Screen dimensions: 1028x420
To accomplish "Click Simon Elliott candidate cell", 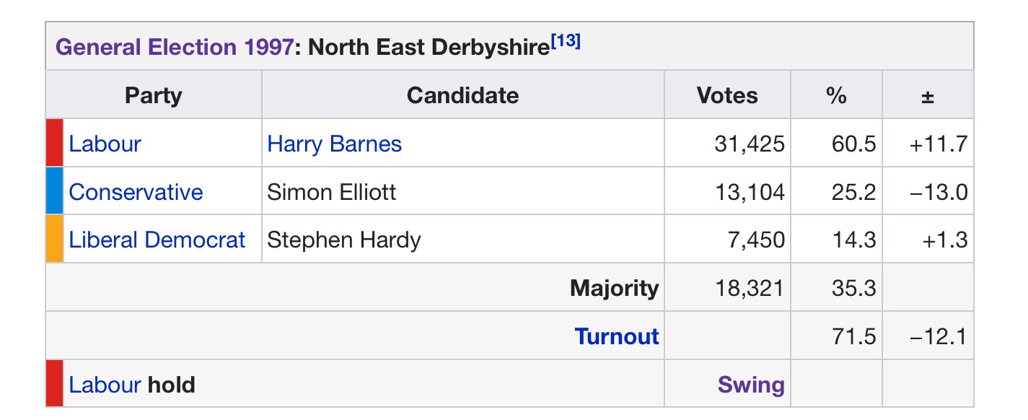I will (331, 192).
